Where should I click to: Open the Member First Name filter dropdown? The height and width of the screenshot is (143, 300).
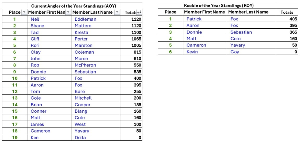[x=68, y=12]
